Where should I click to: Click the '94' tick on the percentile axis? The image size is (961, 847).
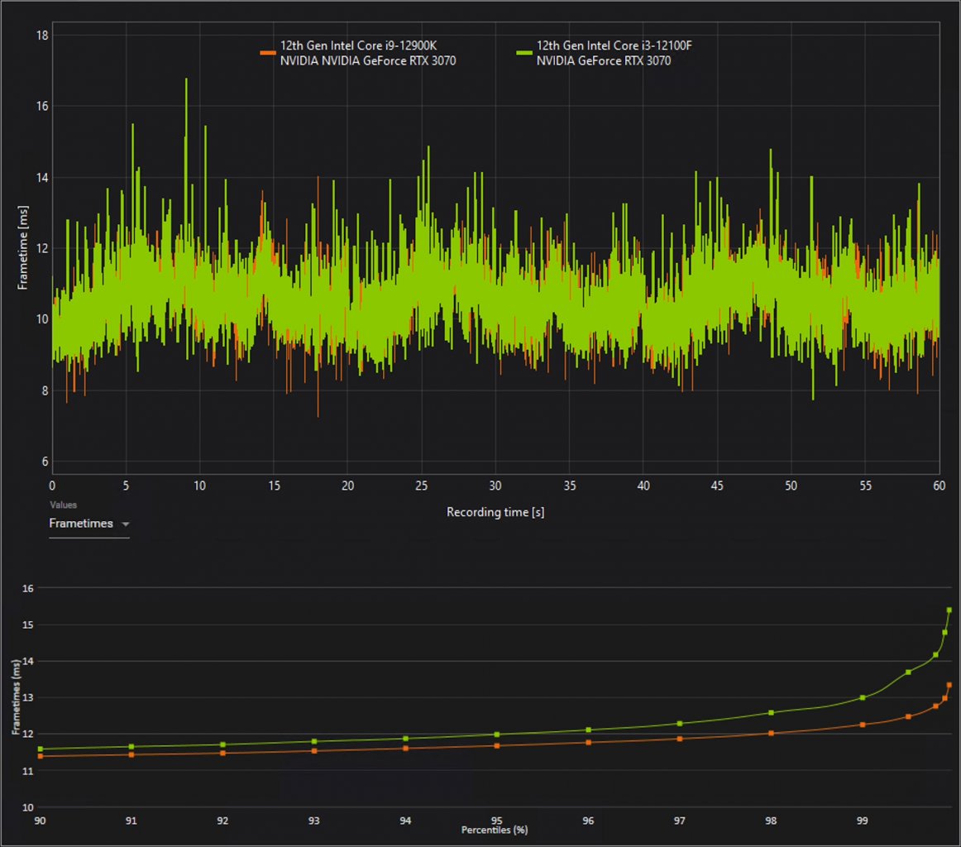click(x=405, y=821)
